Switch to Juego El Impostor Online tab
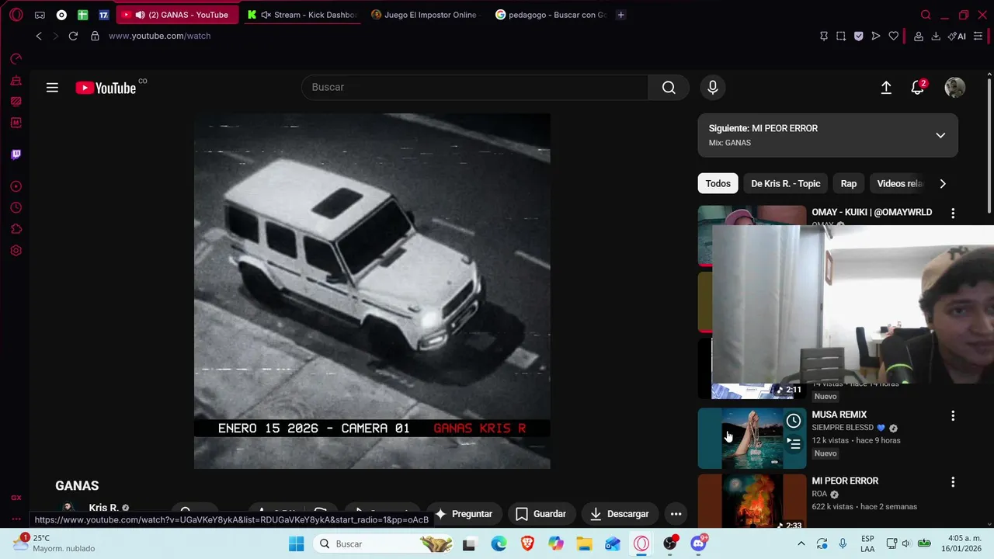The width and height of the screenshot is (994, 559). point(425,15)
